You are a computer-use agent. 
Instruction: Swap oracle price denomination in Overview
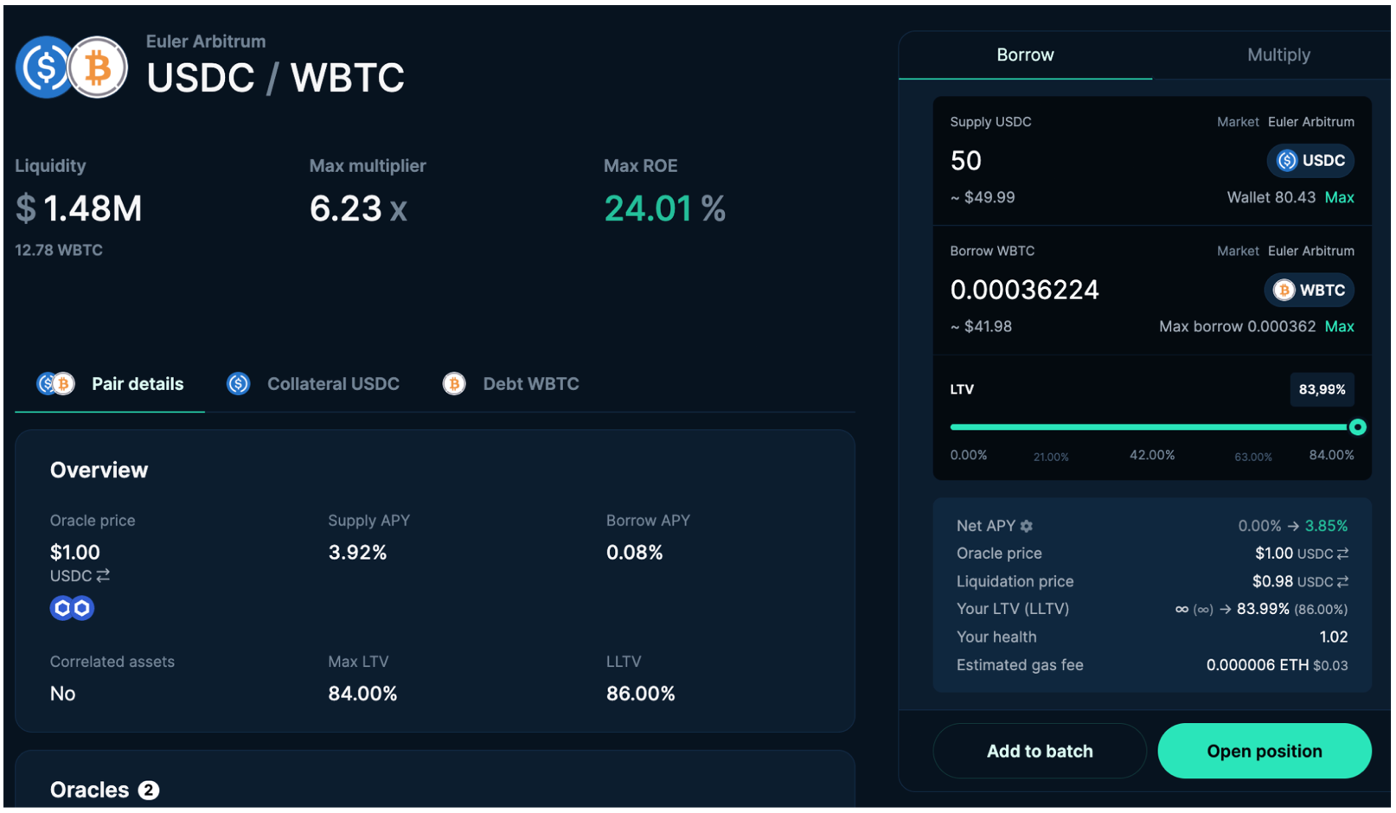point(103,576)
